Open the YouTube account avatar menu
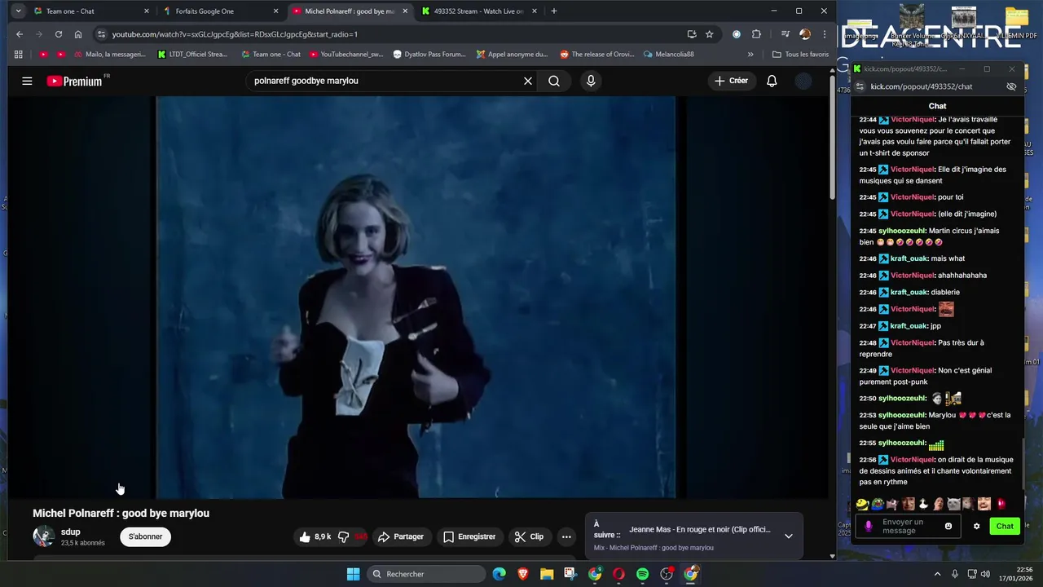Screen dimensions: 1043x587 pos(803,81)
